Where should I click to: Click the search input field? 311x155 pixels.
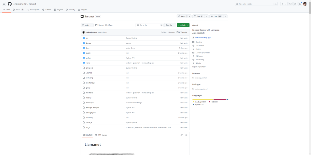(x=256, y=4)
